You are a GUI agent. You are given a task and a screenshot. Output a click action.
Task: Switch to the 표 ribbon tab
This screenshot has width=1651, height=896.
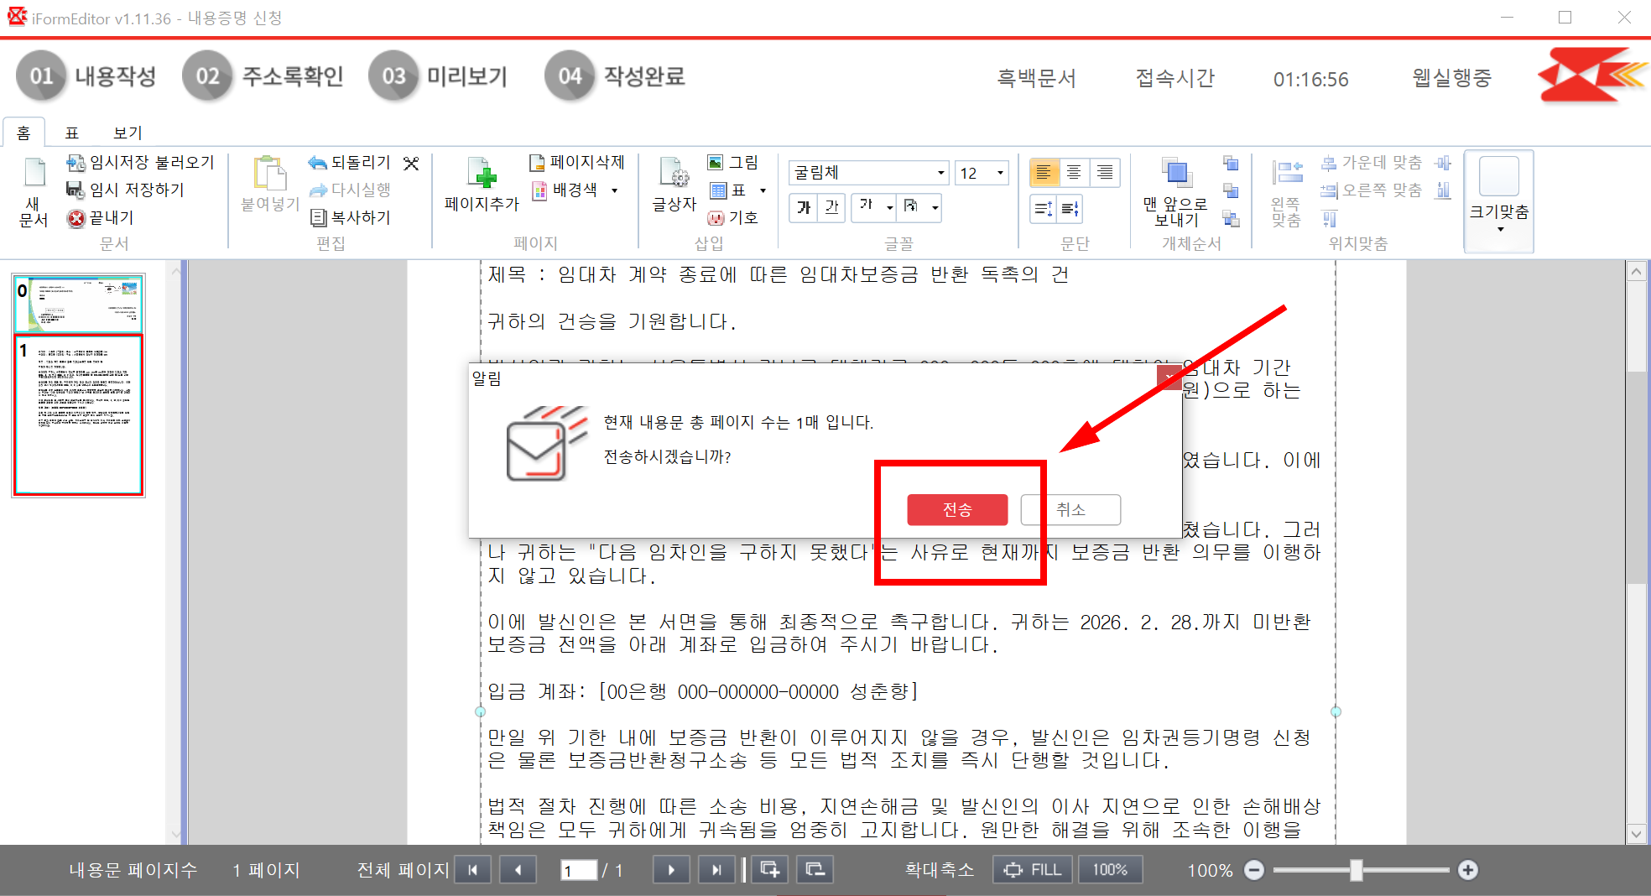point(72,132)
